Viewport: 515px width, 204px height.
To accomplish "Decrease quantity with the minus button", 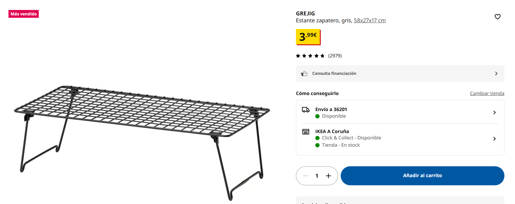I will pos(305,176).
